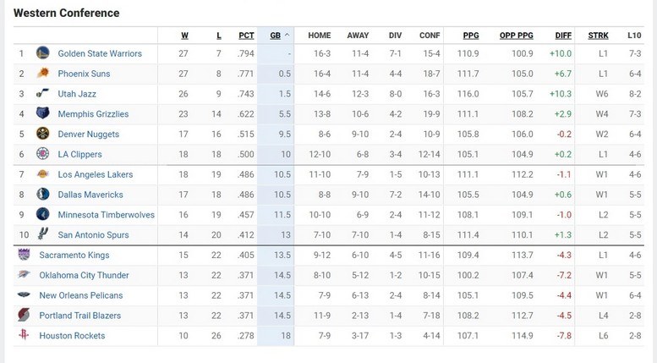Sort the table by W column
This screenshot has width=657, height=363.
pos(184,36)
